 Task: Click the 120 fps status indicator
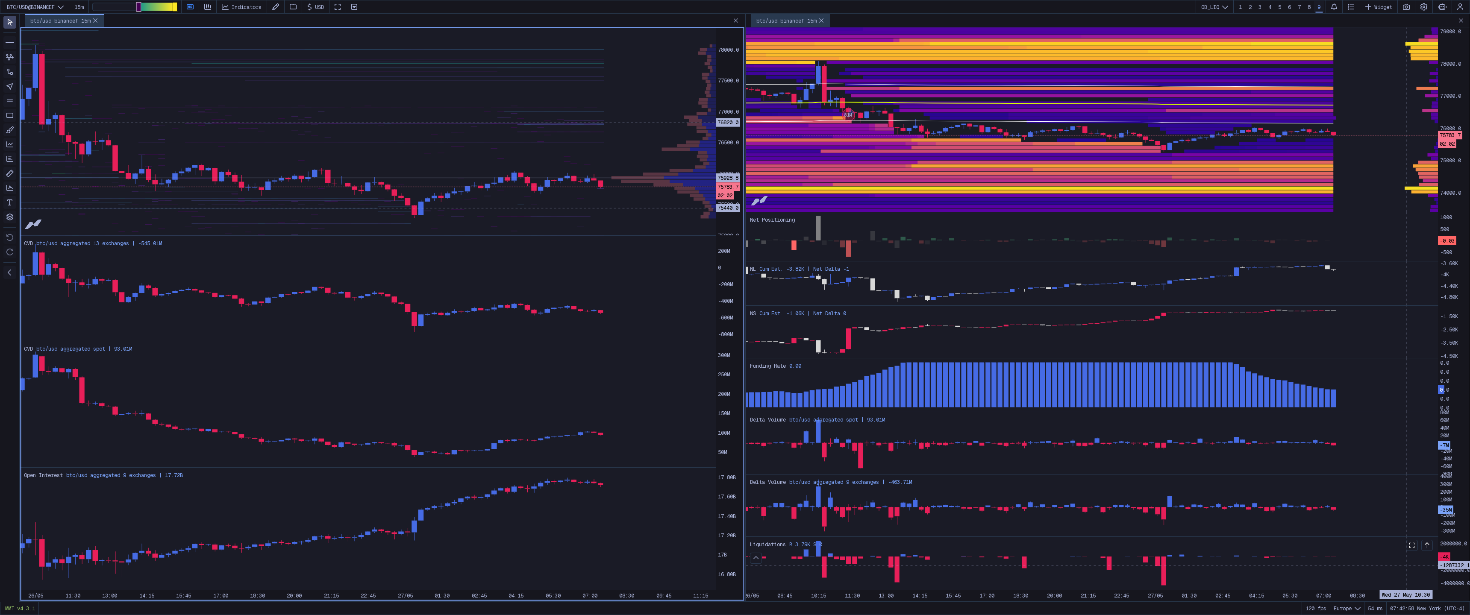click(x=1316, y=609)
